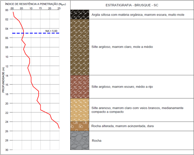Select text 'Argila siltosa com matéria orgânica'

coord(117,15)
